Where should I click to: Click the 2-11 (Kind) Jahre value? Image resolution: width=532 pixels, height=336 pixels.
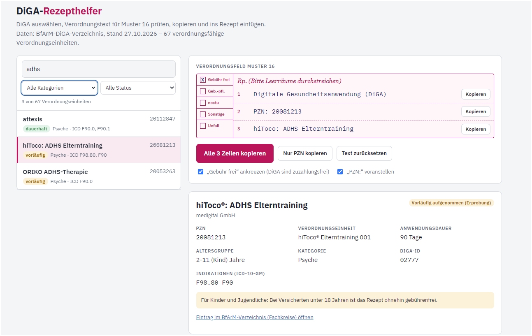(221, 260)
